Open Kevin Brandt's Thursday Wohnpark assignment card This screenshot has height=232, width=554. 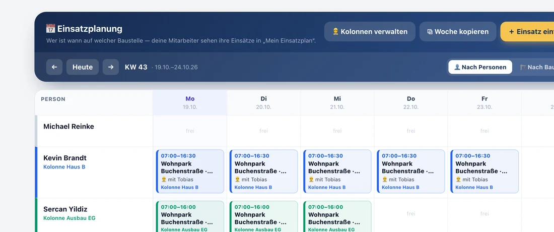point(411,171)
